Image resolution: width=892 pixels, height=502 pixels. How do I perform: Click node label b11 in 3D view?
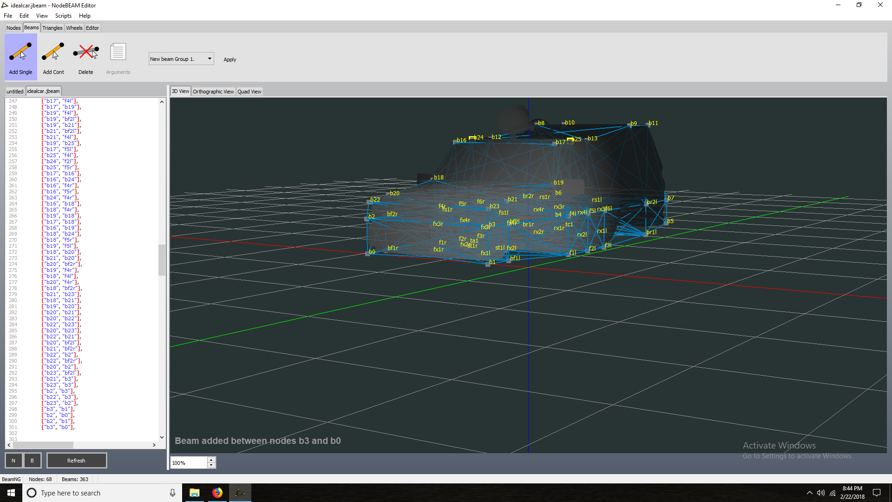[x=653, y=123]
